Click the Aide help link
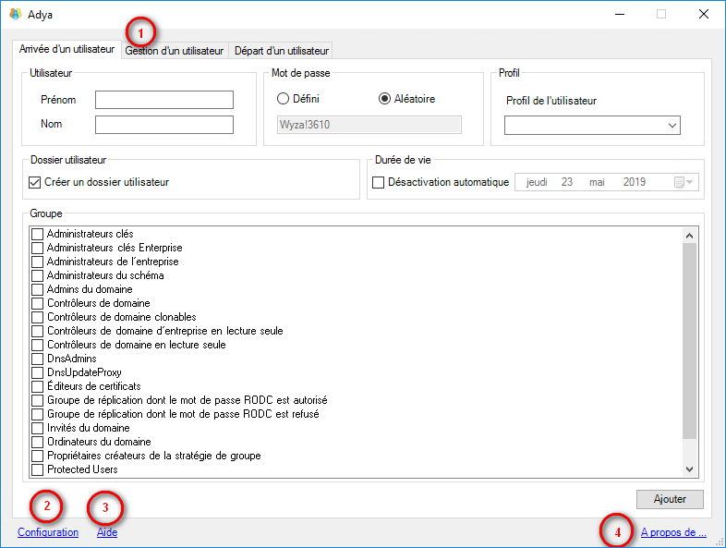 pos(107,532)
